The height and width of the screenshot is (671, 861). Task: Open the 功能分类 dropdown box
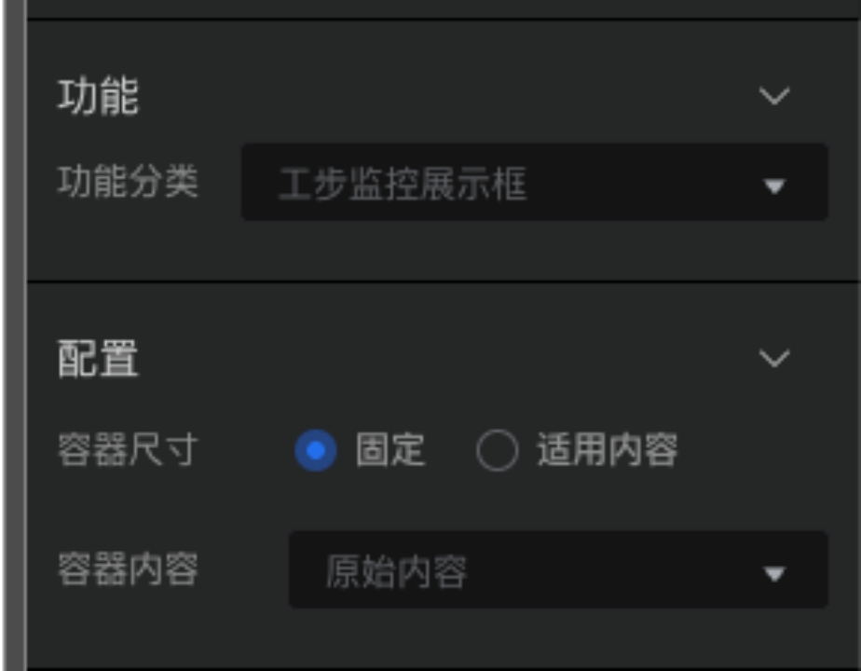click(534, 183)
